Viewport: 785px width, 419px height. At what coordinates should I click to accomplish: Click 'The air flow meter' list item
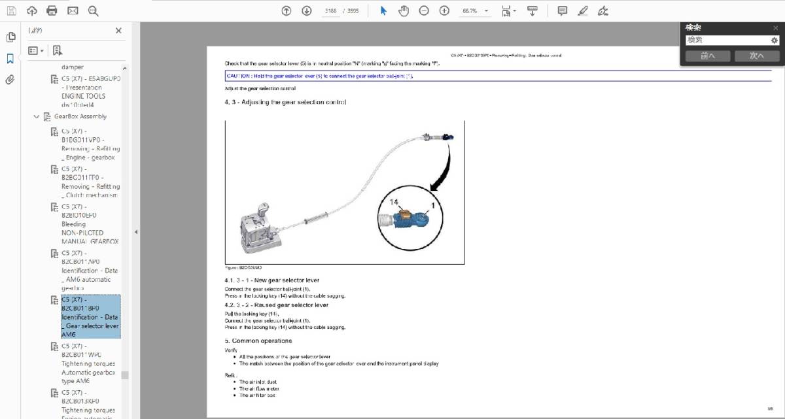click(258, 388)
